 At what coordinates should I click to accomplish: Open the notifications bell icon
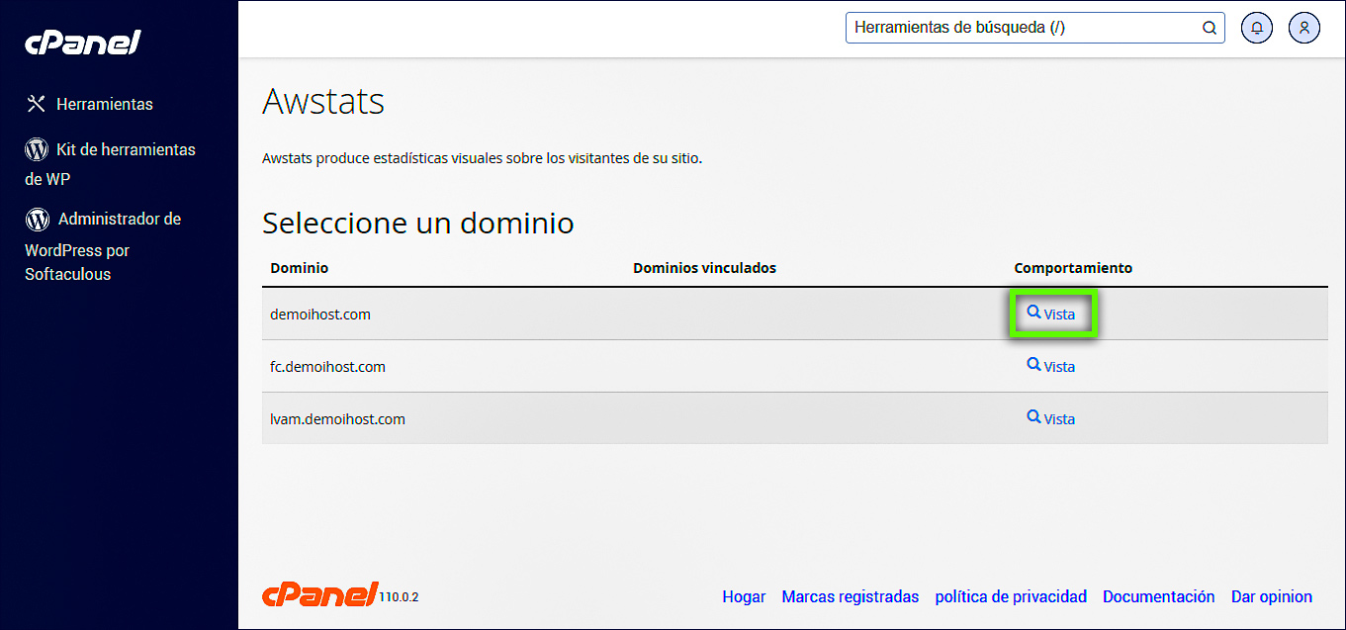(1257, 28)
